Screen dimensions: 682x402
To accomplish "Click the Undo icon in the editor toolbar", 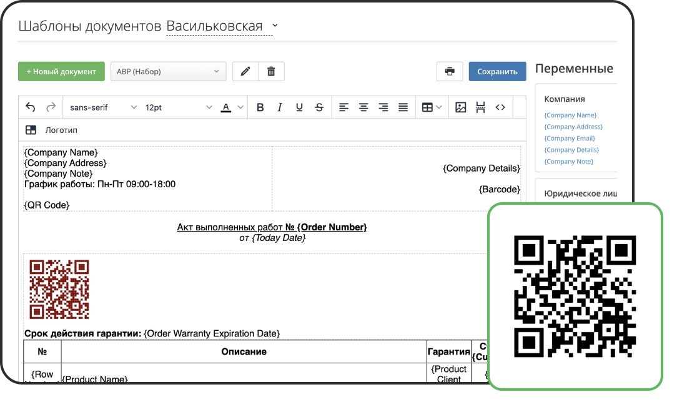I will pyautogui.click(x=30, y=107).
